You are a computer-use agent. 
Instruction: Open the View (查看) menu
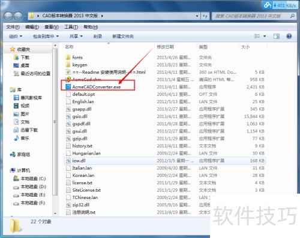tap(52, 27)
